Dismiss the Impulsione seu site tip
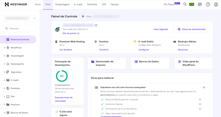This screenshot has height=117, width=221. pyautogui.click(x=204, y=87)
